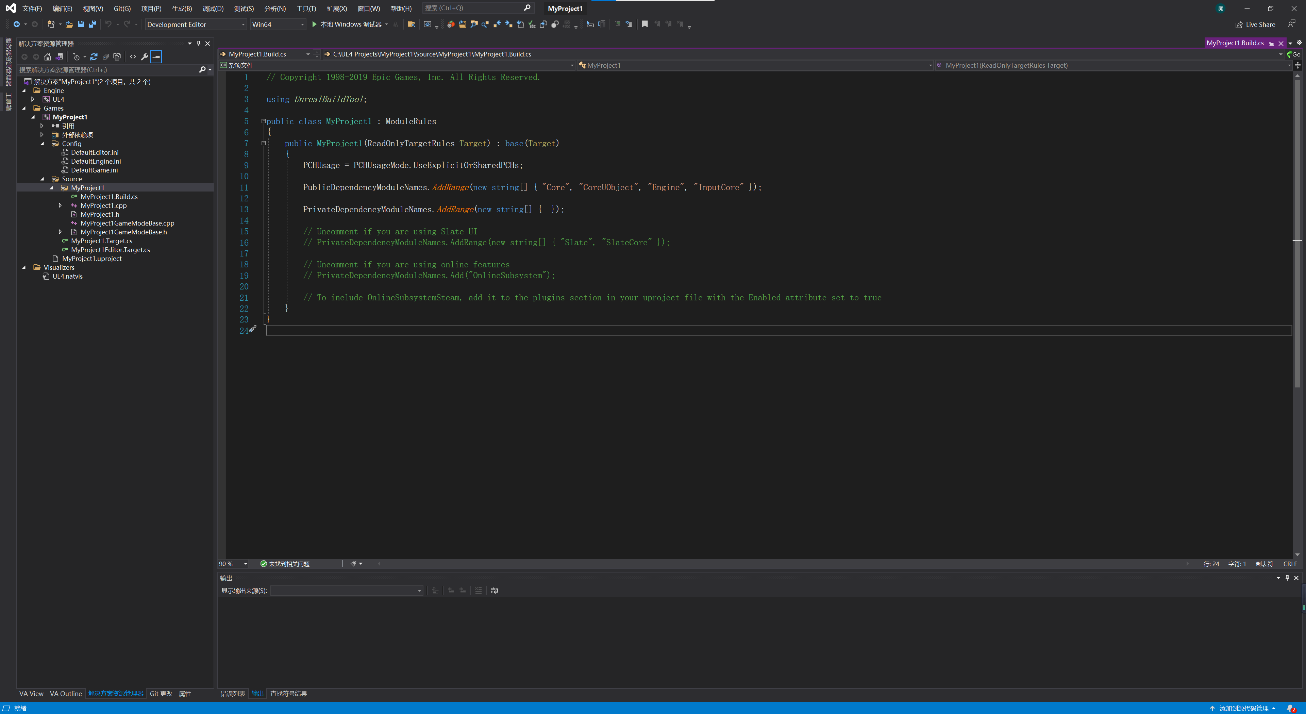Open the Win64 platform dropdown

pyautogui.click(x=278, y=24)
